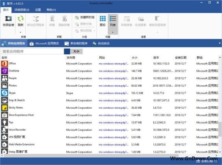
Task: Open the 操作 ribbon tab
Action: pyautogui.click(x=6, y=10)
